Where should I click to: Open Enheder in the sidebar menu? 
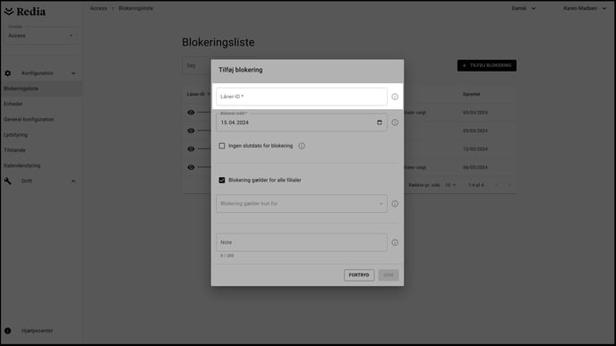coord(13,104)
